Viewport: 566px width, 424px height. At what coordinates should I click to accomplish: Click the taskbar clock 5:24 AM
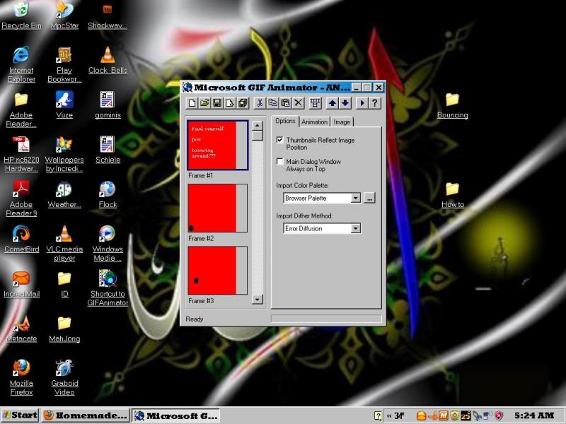coord(534,416)
